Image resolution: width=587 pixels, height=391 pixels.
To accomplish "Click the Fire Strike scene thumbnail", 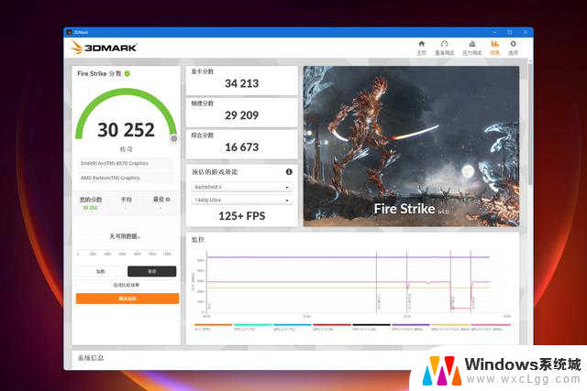I will (x=411, y=147).
